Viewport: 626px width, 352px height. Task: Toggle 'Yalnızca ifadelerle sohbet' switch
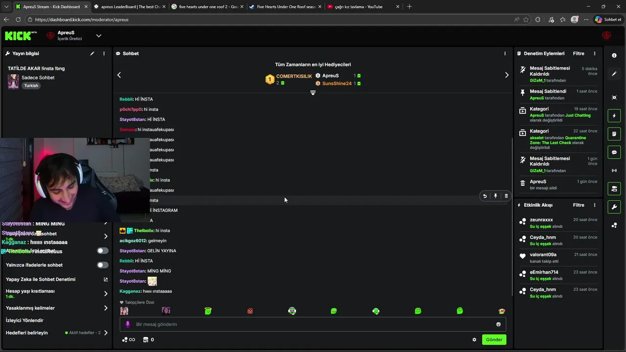click(x=102, y=265)
